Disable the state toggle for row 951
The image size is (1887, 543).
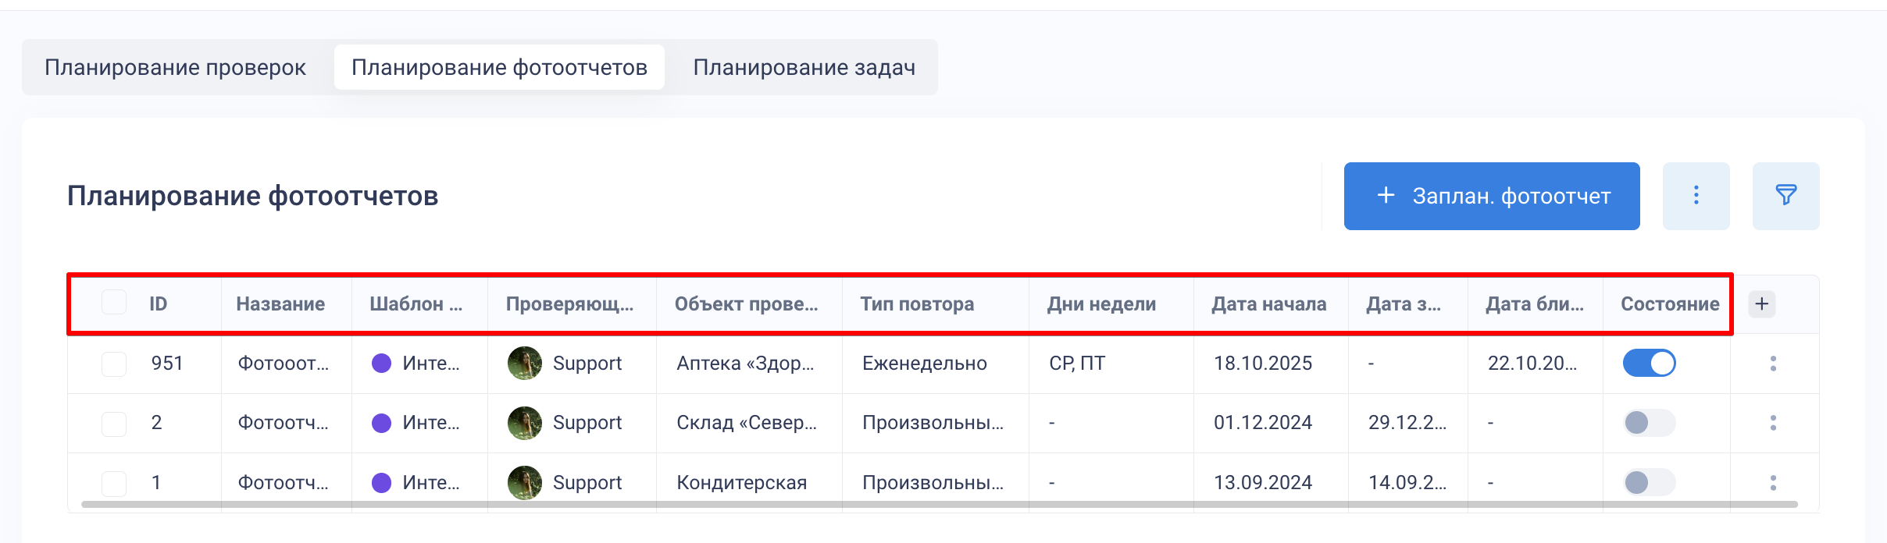pyautogui.click(x=1649, y=364)
